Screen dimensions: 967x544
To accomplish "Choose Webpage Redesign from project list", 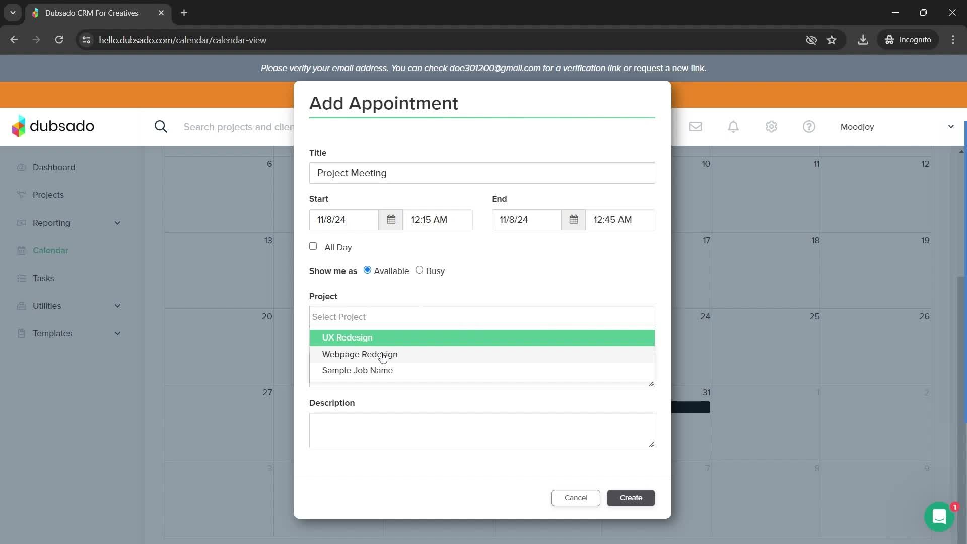I will (x=482, y=354).
